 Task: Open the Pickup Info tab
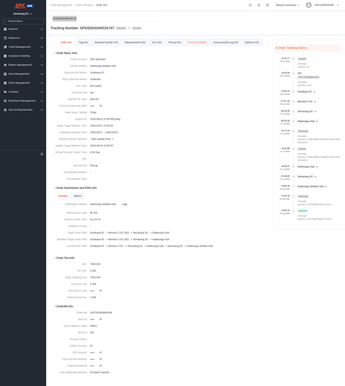174,42
